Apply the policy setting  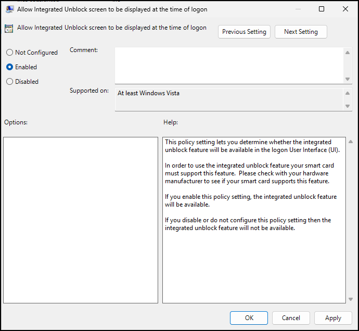coord(333,318)
